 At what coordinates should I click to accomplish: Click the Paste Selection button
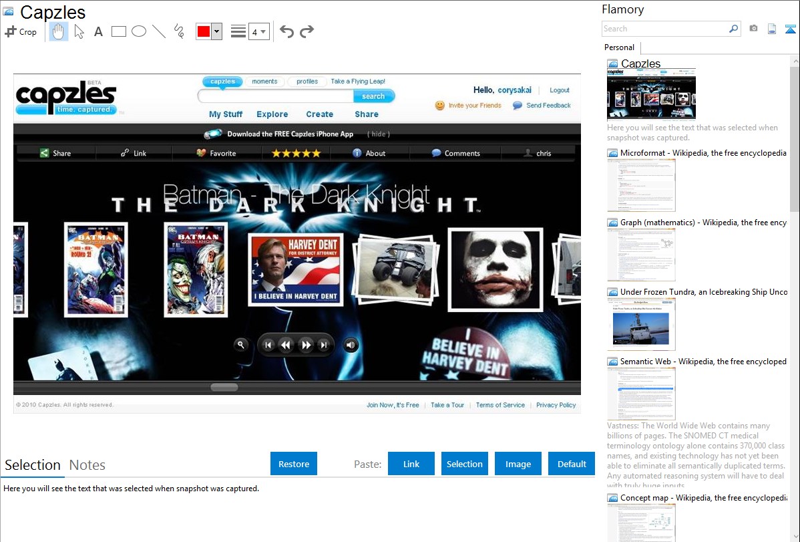click(x=464, y=464)
